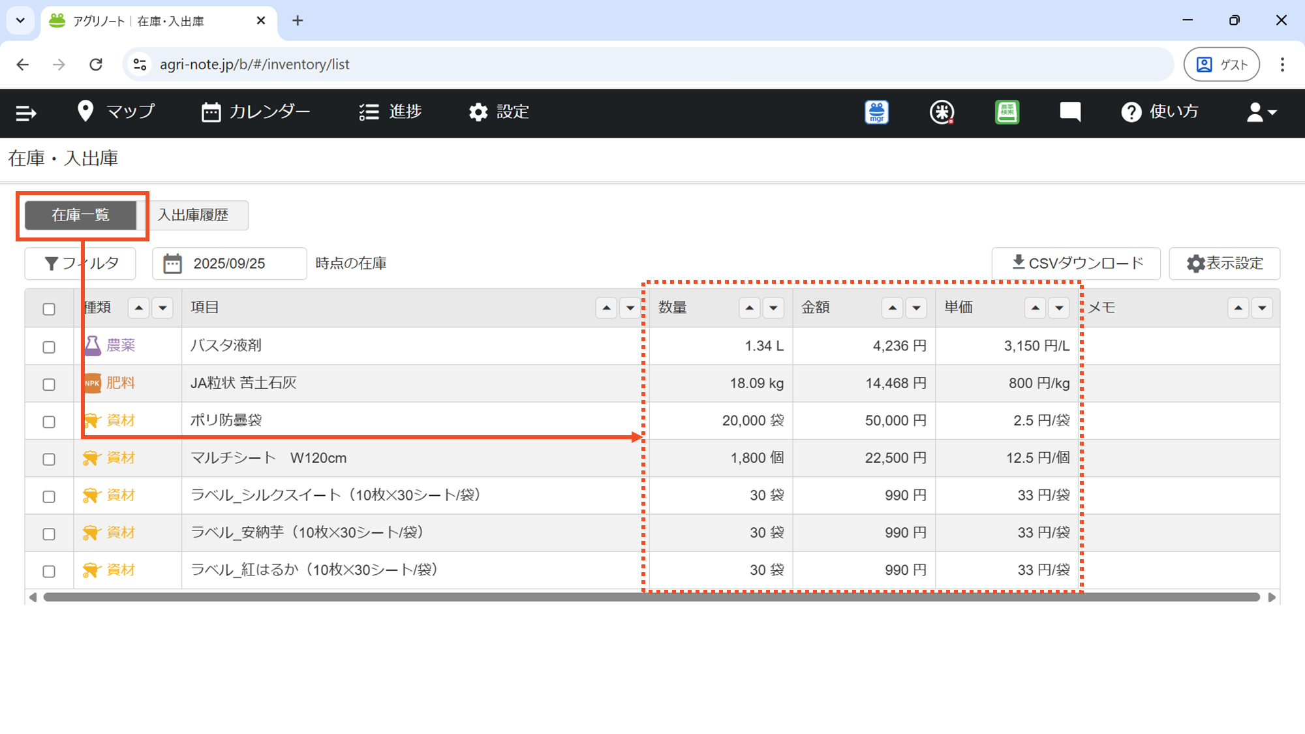Open the フィルタ filter button
1305x734 pixels.
pos(80,264)
